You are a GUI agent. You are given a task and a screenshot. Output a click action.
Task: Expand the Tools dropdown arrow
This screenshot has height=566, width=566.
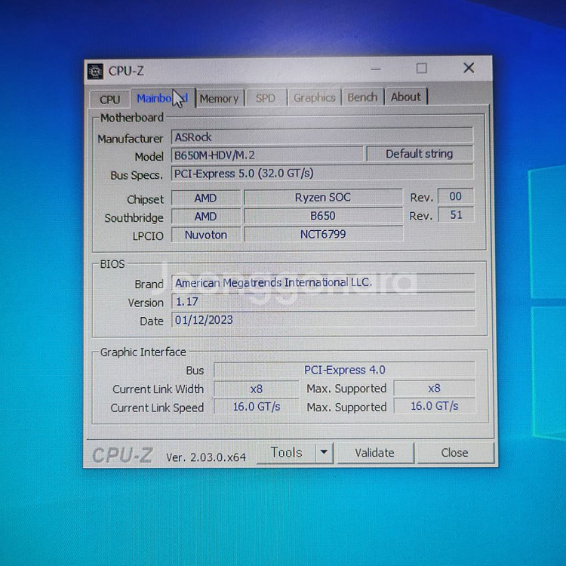pyautogui.click(x=323, y=453)
